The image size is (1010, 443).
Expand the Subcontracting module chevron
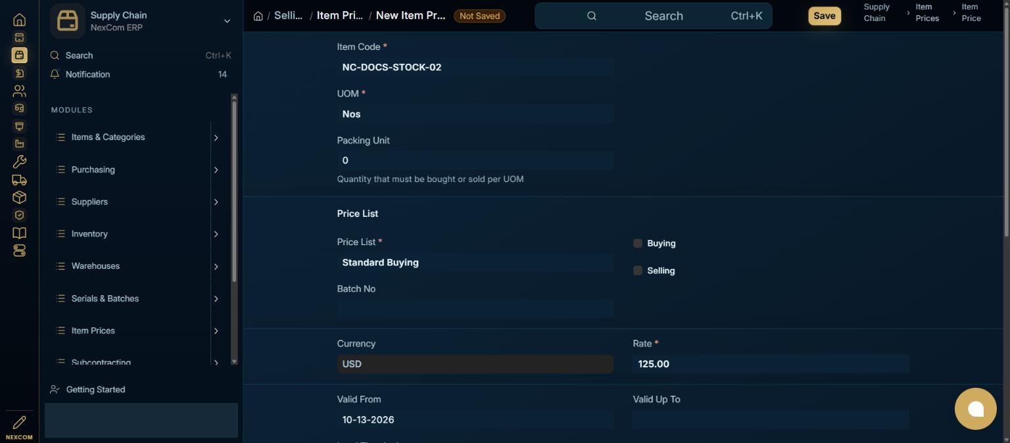click(216, 362)
